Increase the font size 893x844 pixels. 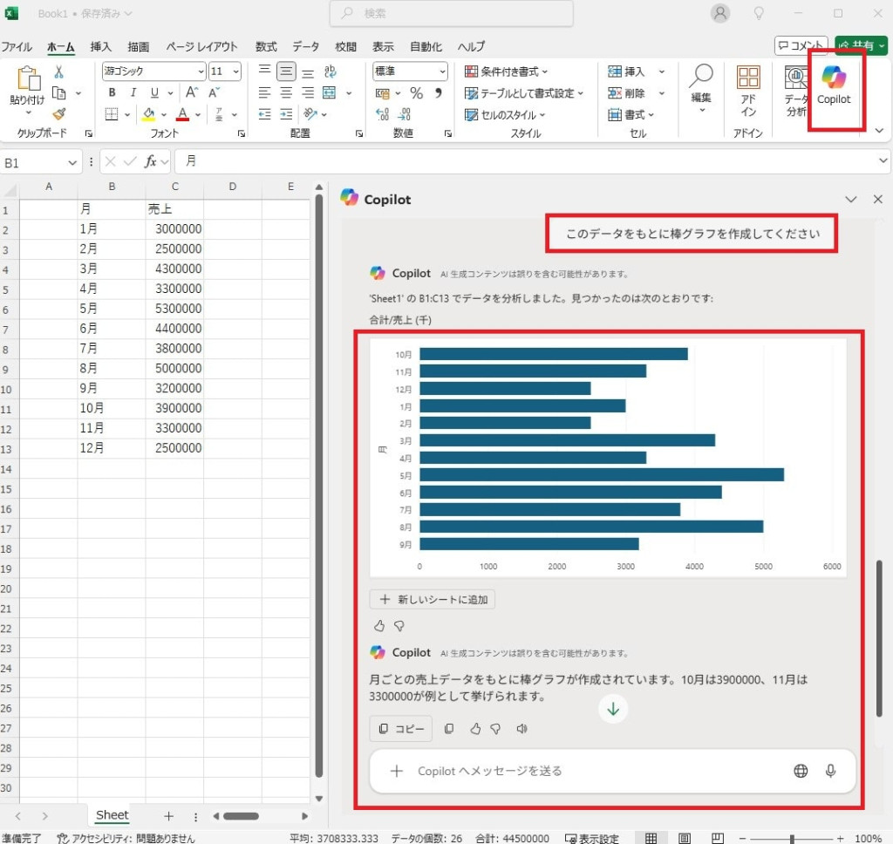click(x=192, y=92)
